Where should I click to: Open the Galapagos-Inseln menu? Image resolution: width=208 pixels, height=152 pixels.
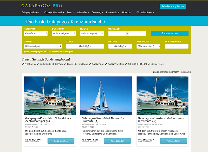31,12
